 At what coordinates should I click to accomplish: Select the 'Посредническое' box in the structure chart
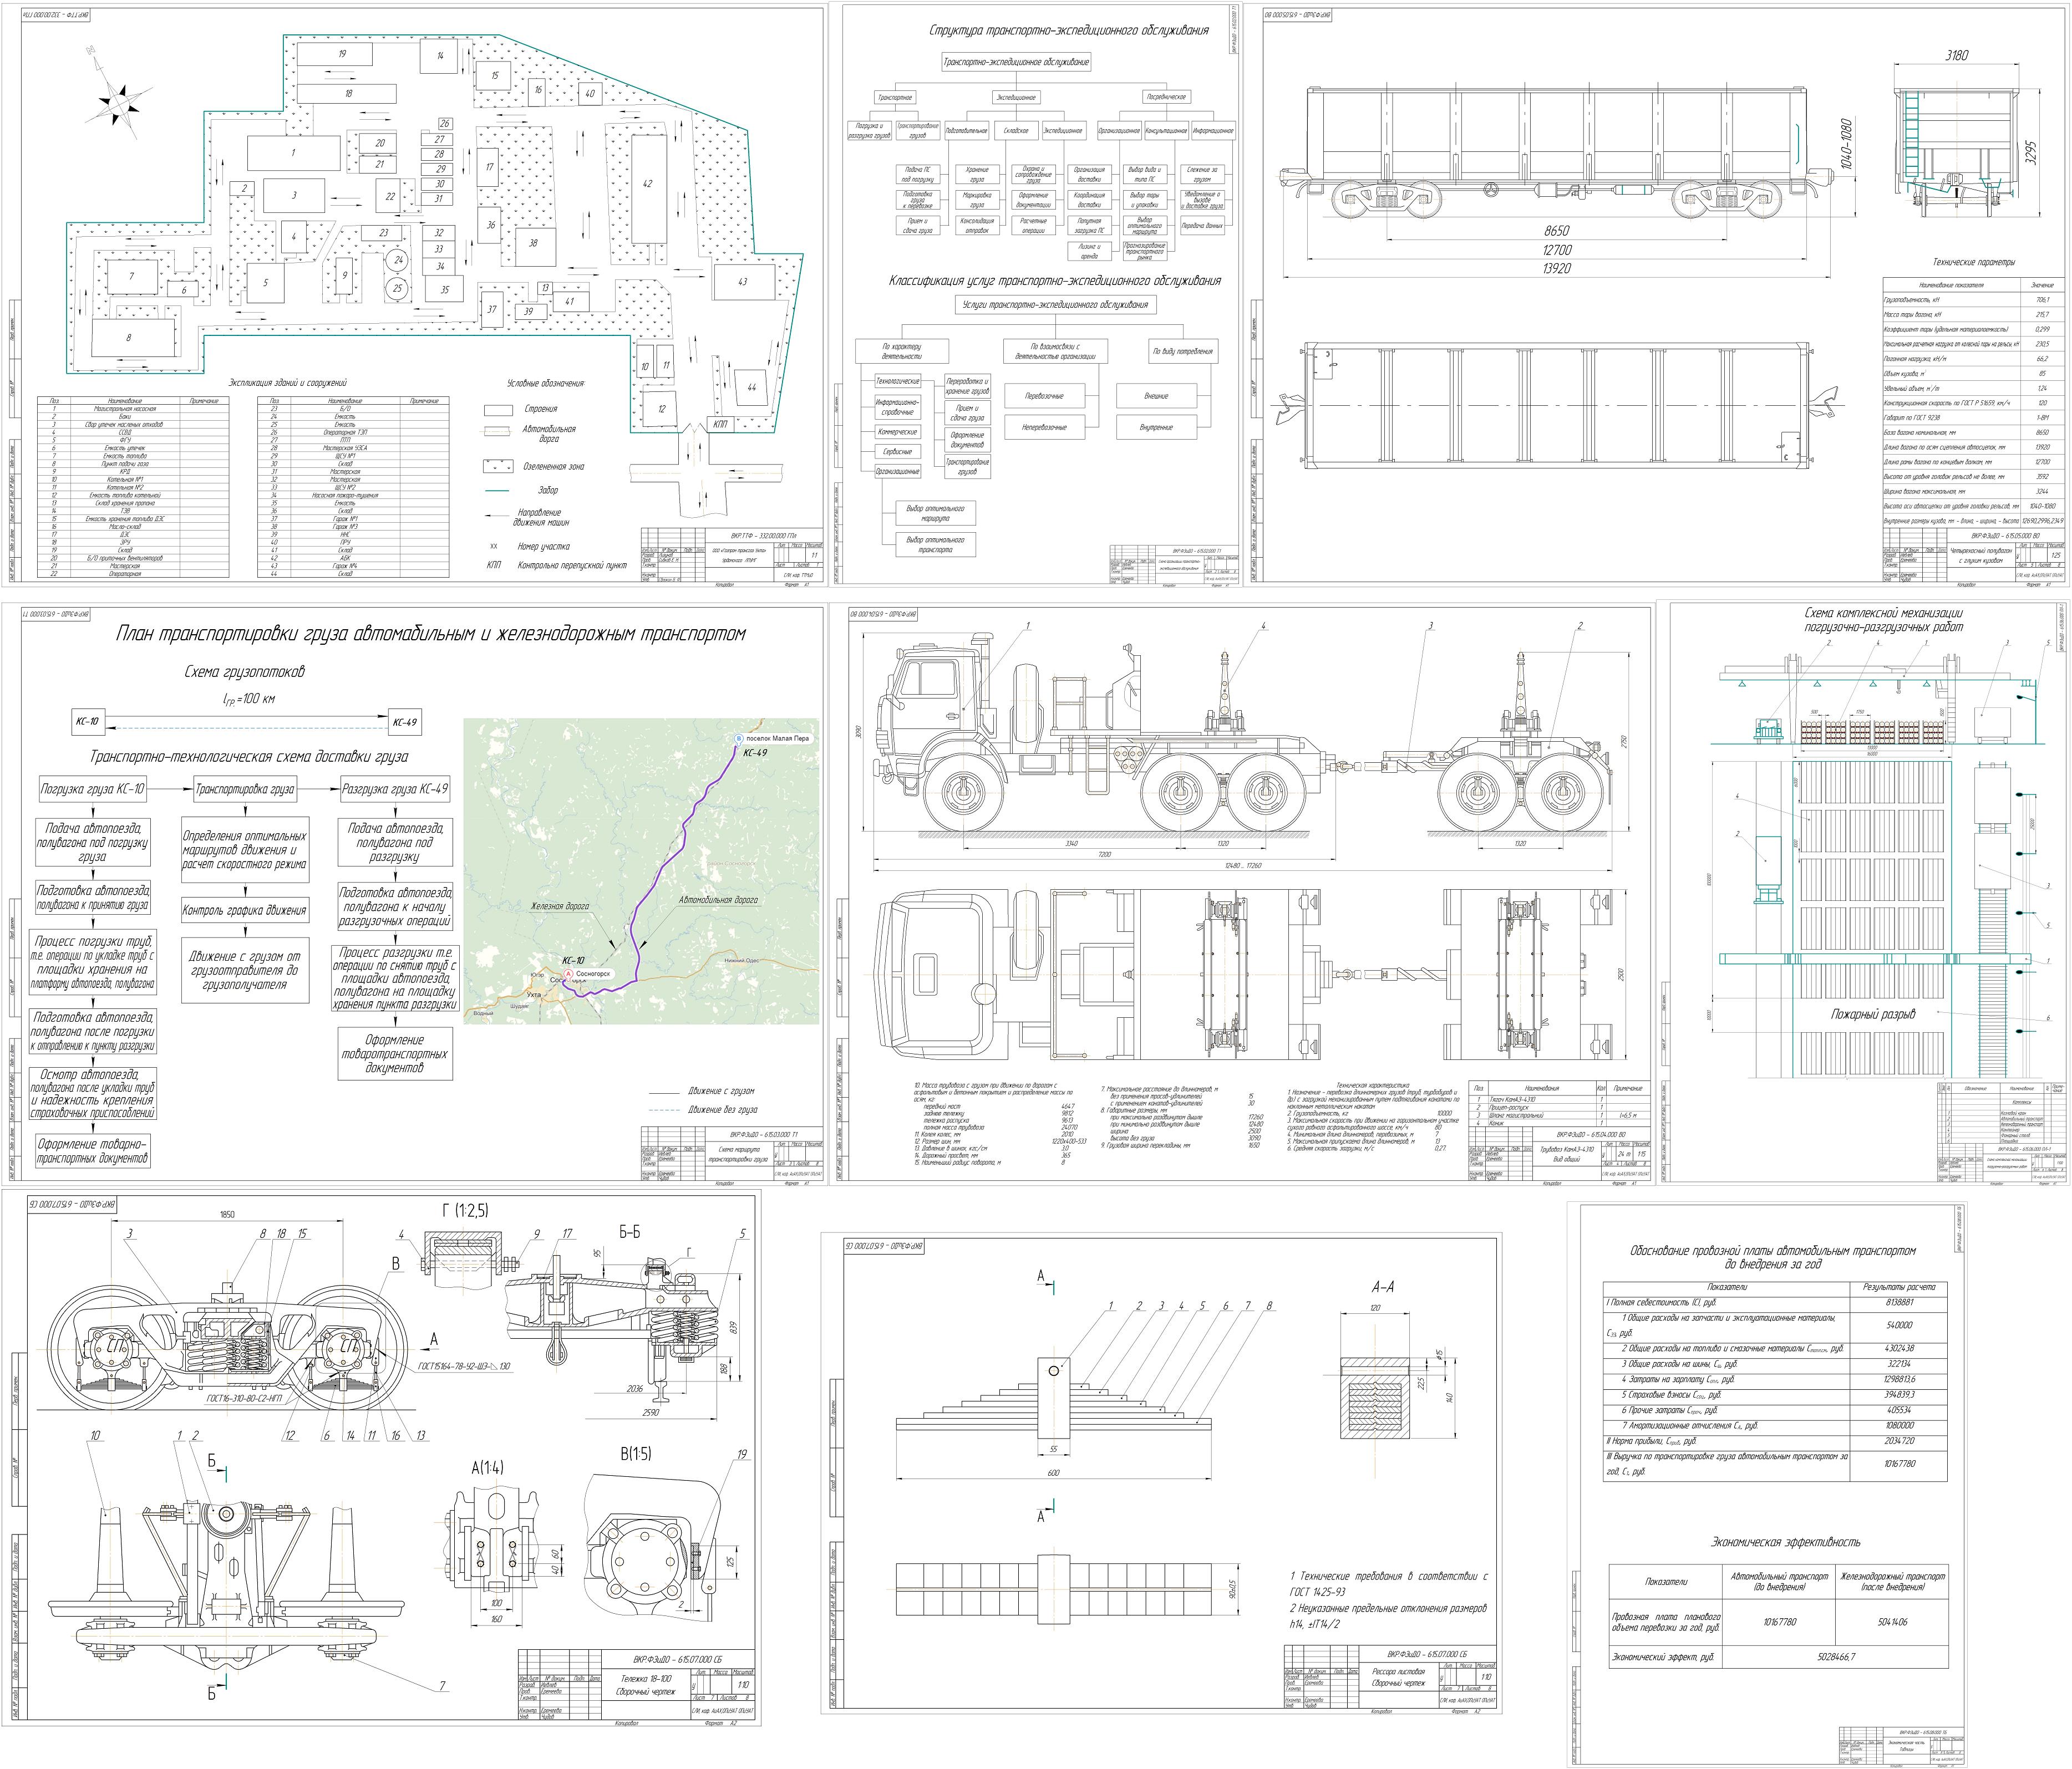[1166, 97]
